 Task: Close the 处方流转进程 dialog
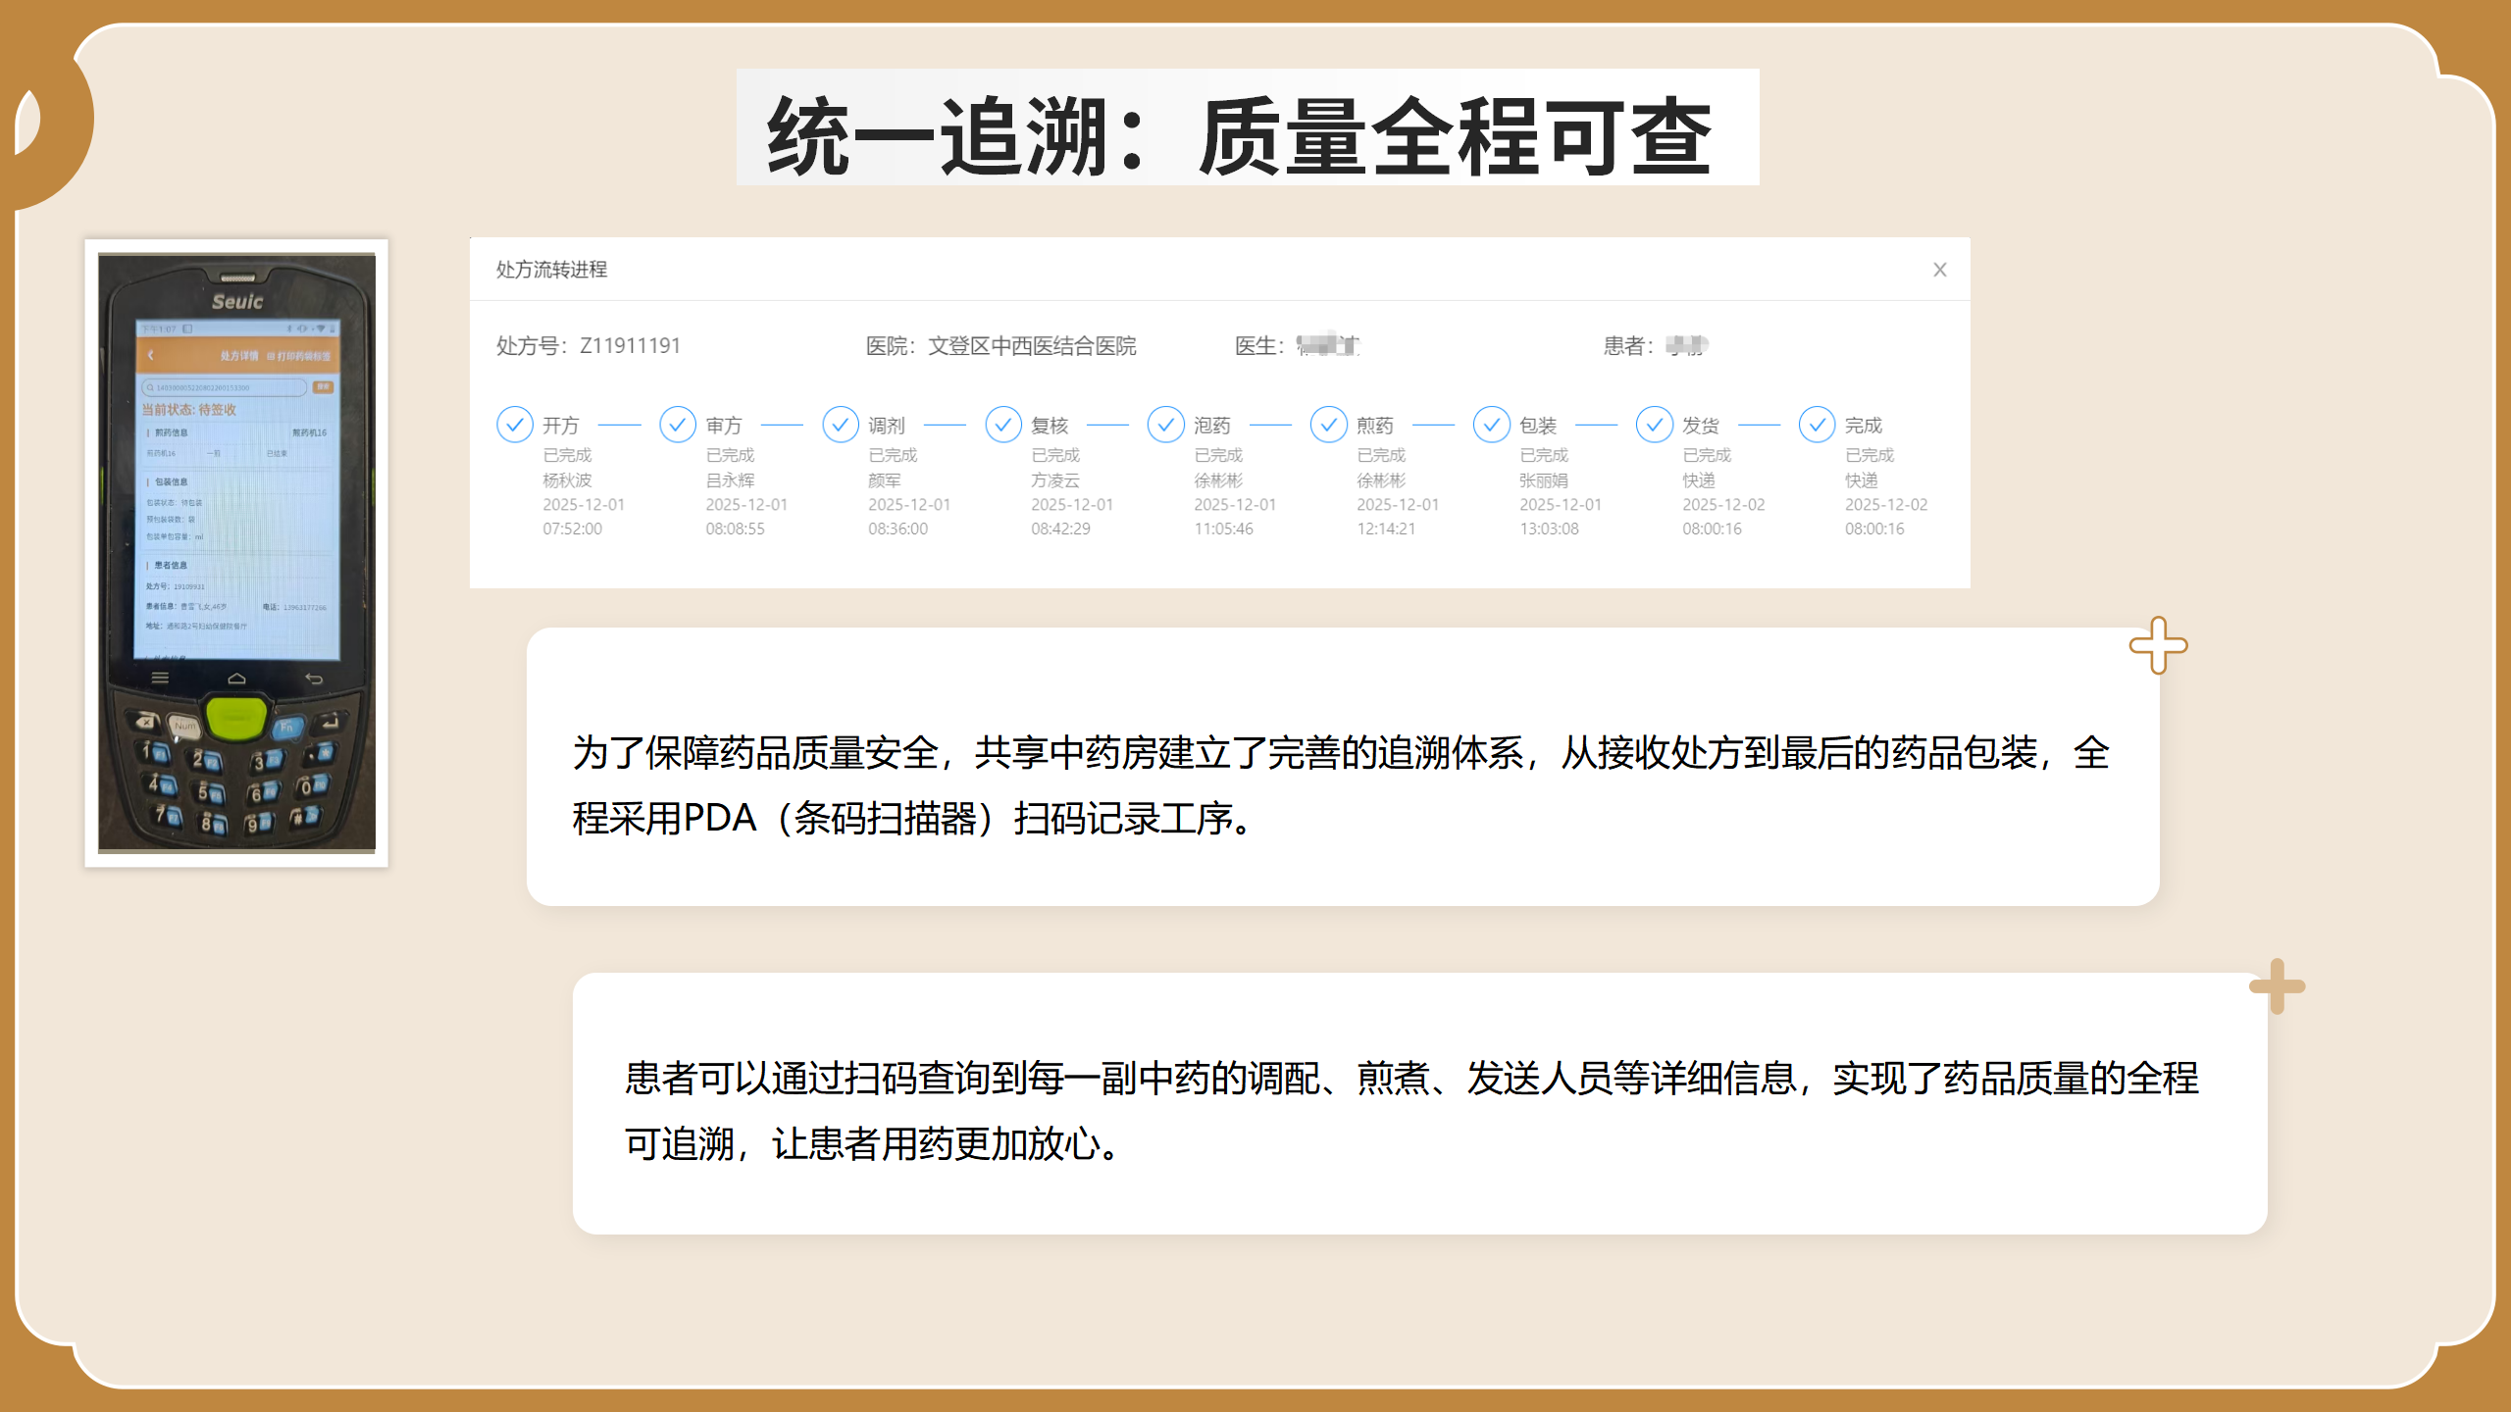pos(1939,270)
